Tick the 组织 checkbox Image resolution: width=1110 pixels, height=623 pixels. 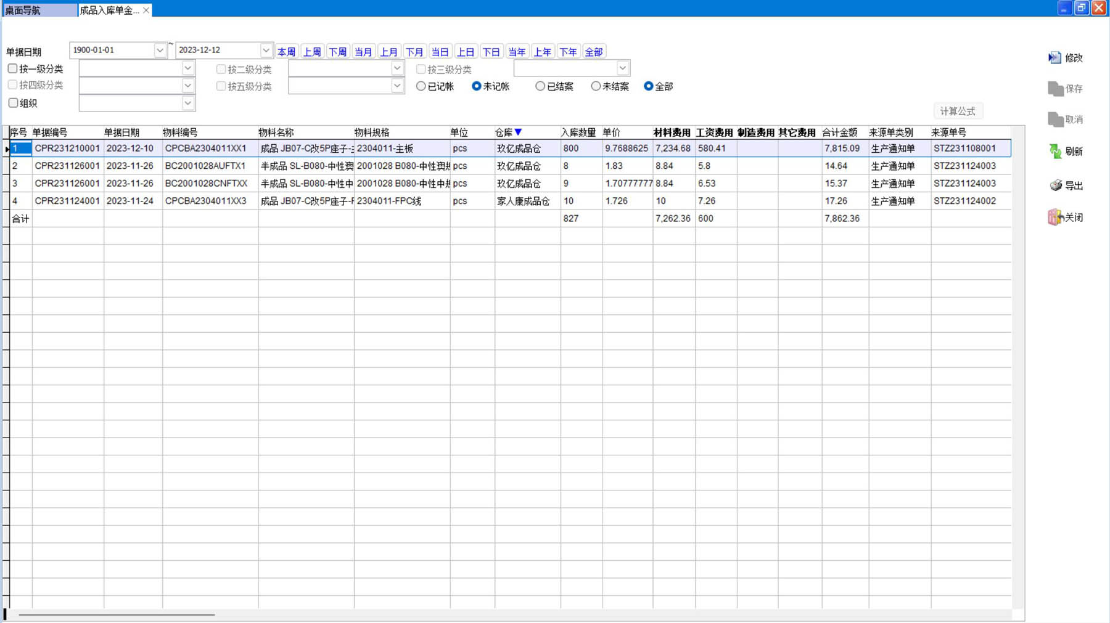coord(13,103)
